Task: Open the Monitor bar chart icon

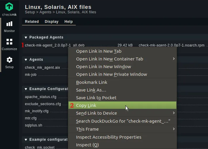Action: pyautogui.click(x=9, y=24)
